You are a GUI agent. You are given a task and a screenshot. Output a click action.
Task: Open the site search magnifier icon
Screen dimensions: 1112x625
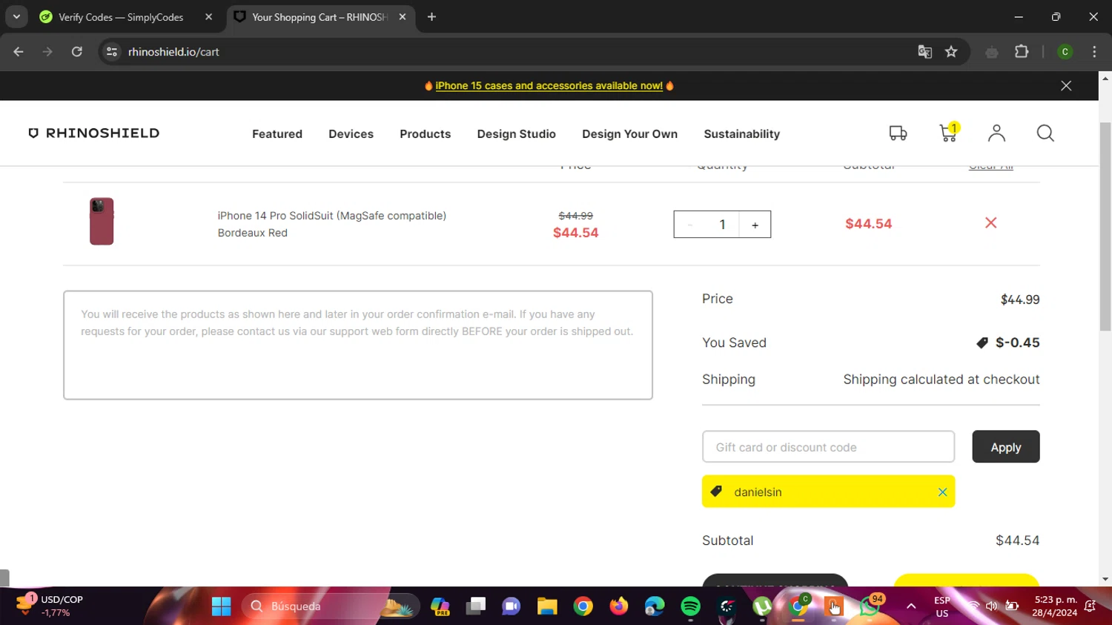(1045, 133)
